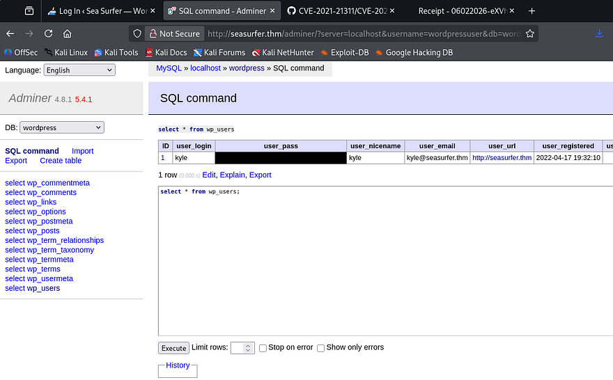Toggle the Show only errors checkbox
Image resolution: width=613 pixels, height=380 pixels.
pyautogui.click(x=321, y=348)
